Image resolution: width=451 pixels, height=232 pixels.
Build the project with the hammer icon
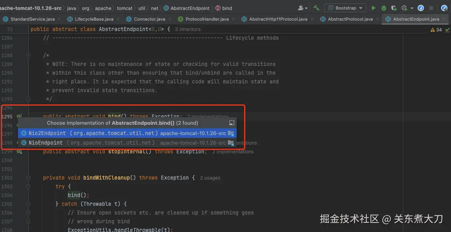click(x=317, y=8)
